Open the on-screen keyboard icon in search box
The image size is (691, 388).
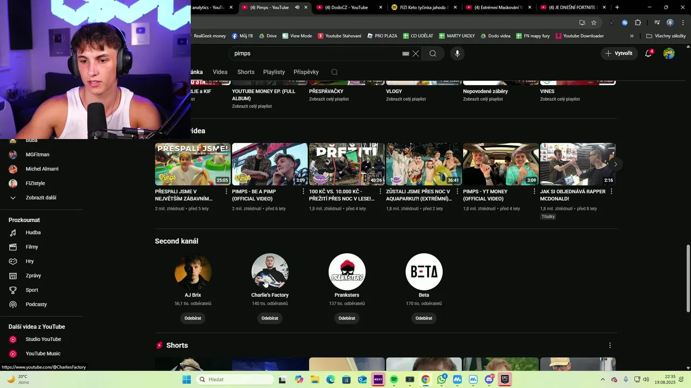coord(405,53)
